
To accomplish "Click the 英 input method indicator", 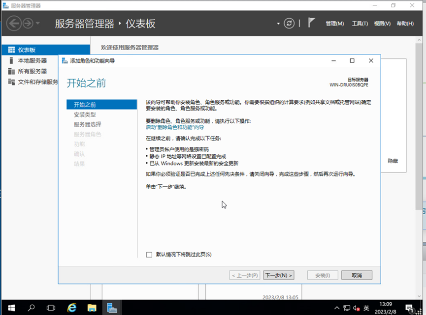I will (x=366, y=308).
